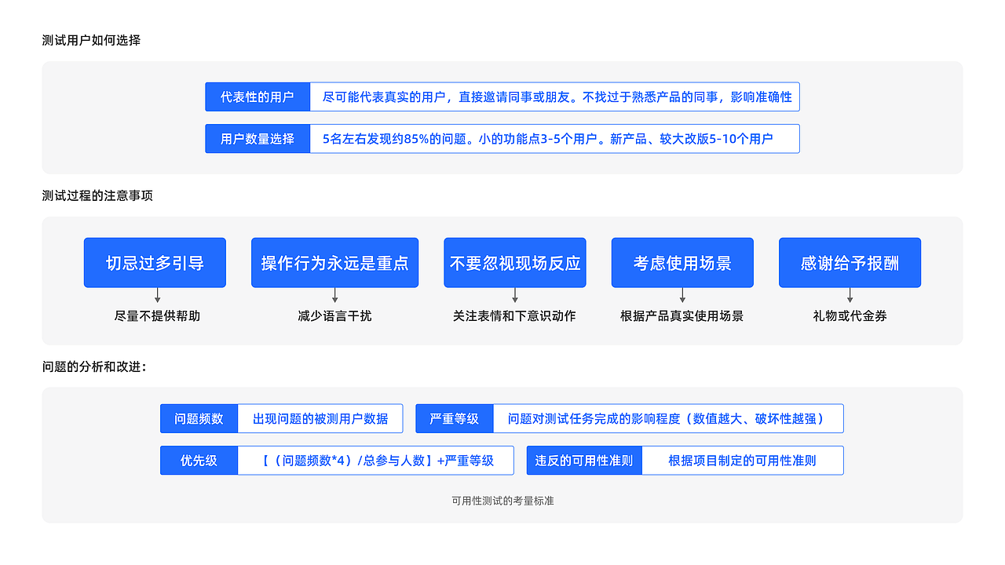Viewport: 1005px width, 565px height.
Task: Click the 优先级 blue label
Action: (199, 460)
